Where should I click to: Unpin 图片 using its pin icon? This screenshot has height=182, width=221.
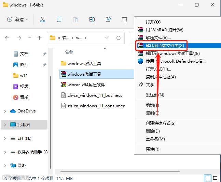[x=44, y=65]
